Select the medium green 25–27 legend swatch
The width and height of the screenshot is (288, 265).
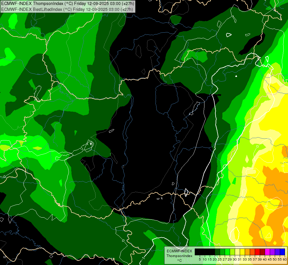pos(222,252)
